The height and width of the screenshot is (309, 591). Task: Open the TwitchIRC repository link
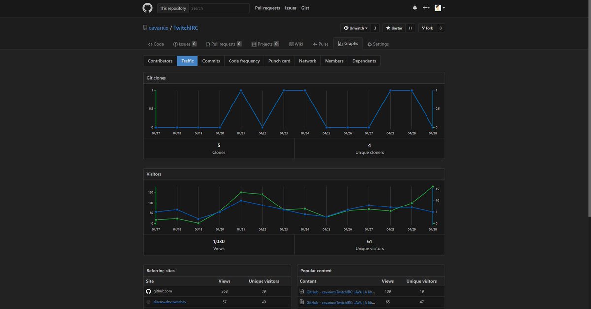pyautogui.click(x=186, y=28)
